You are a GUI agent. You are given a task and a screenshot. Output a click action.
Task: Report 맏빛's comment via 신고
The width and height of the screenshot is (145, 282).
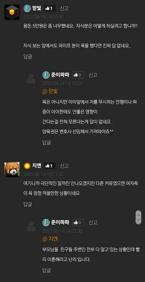(x=64, y=8)
